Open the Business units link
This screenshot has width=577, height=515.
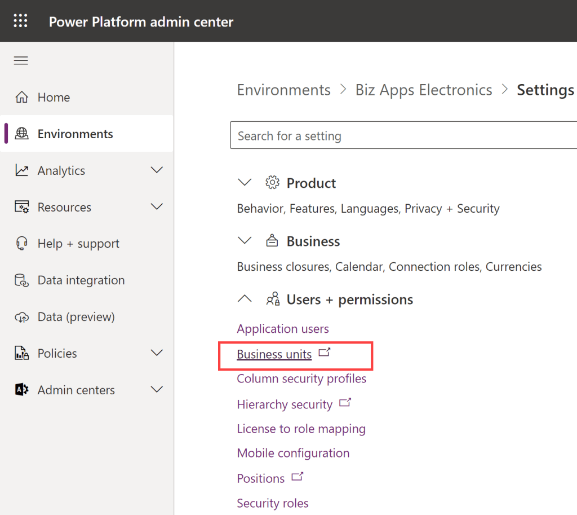pos(274,354)
